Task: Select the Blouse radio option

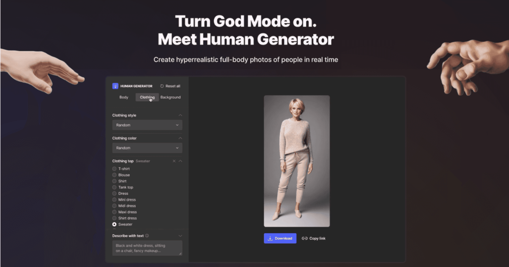Action: point(114,175)
